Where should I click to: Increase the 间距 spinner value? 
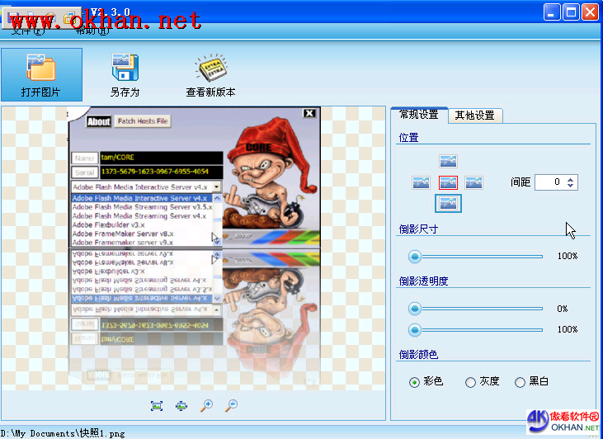[570, 179]
